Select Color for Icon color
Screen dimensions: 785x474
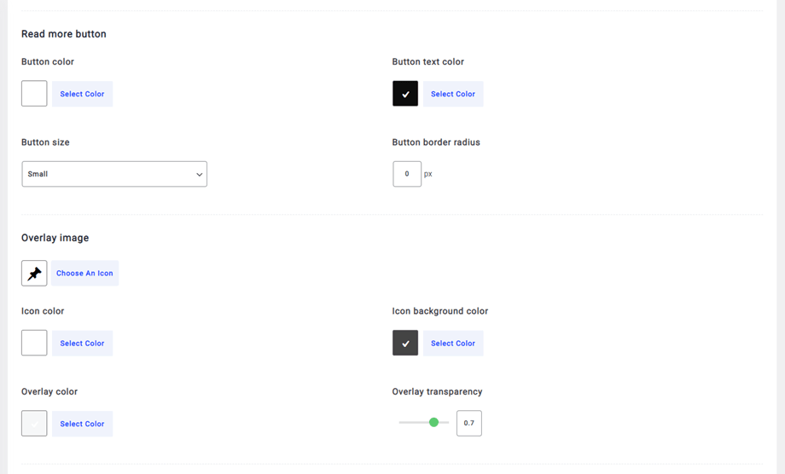coord(82,343)
